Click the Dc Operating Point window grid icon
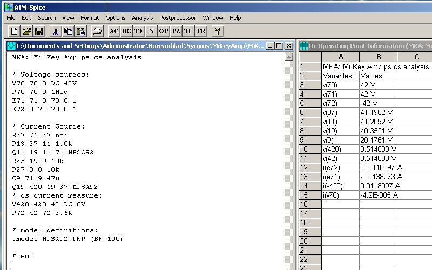The height and width of the screenshot is (270, 432). point(303,46)
